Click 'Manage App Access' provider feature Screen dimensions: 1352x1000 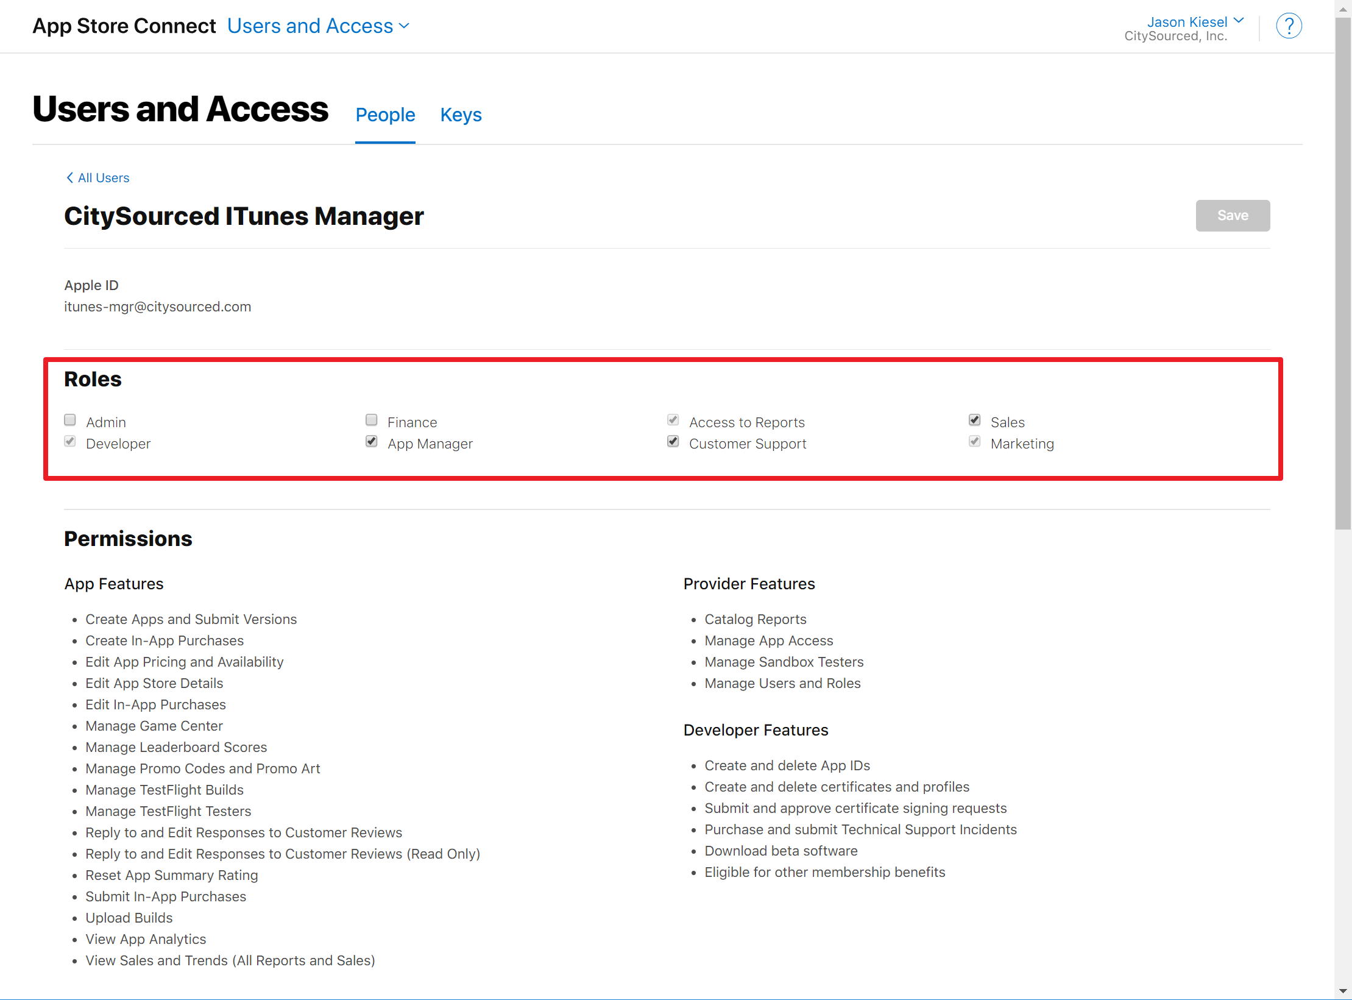(769, 640)
